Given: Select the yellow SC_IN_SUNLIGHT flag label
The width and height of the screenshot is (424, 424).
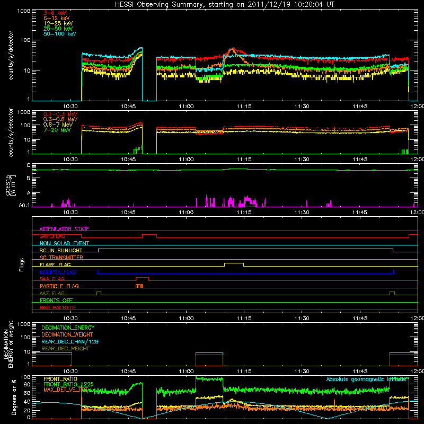Looking at the screenshot, I should tap(60, 250).
